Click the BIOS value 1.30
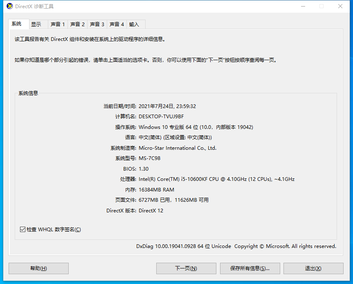353x284 pixels. [x=144, y=169]
